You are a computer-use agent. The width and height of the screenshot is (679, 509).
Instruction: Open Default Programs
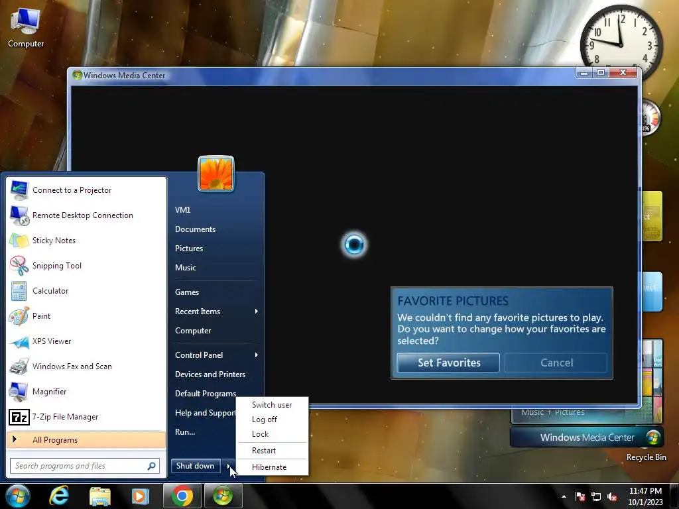click(206, 394)
